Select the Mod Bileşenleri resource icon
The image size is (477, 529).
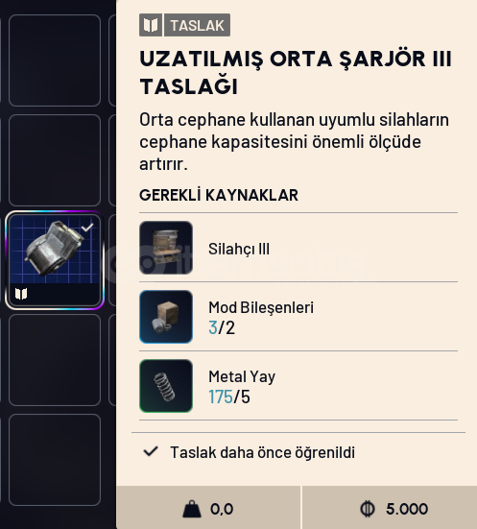[x=166, y=317]
